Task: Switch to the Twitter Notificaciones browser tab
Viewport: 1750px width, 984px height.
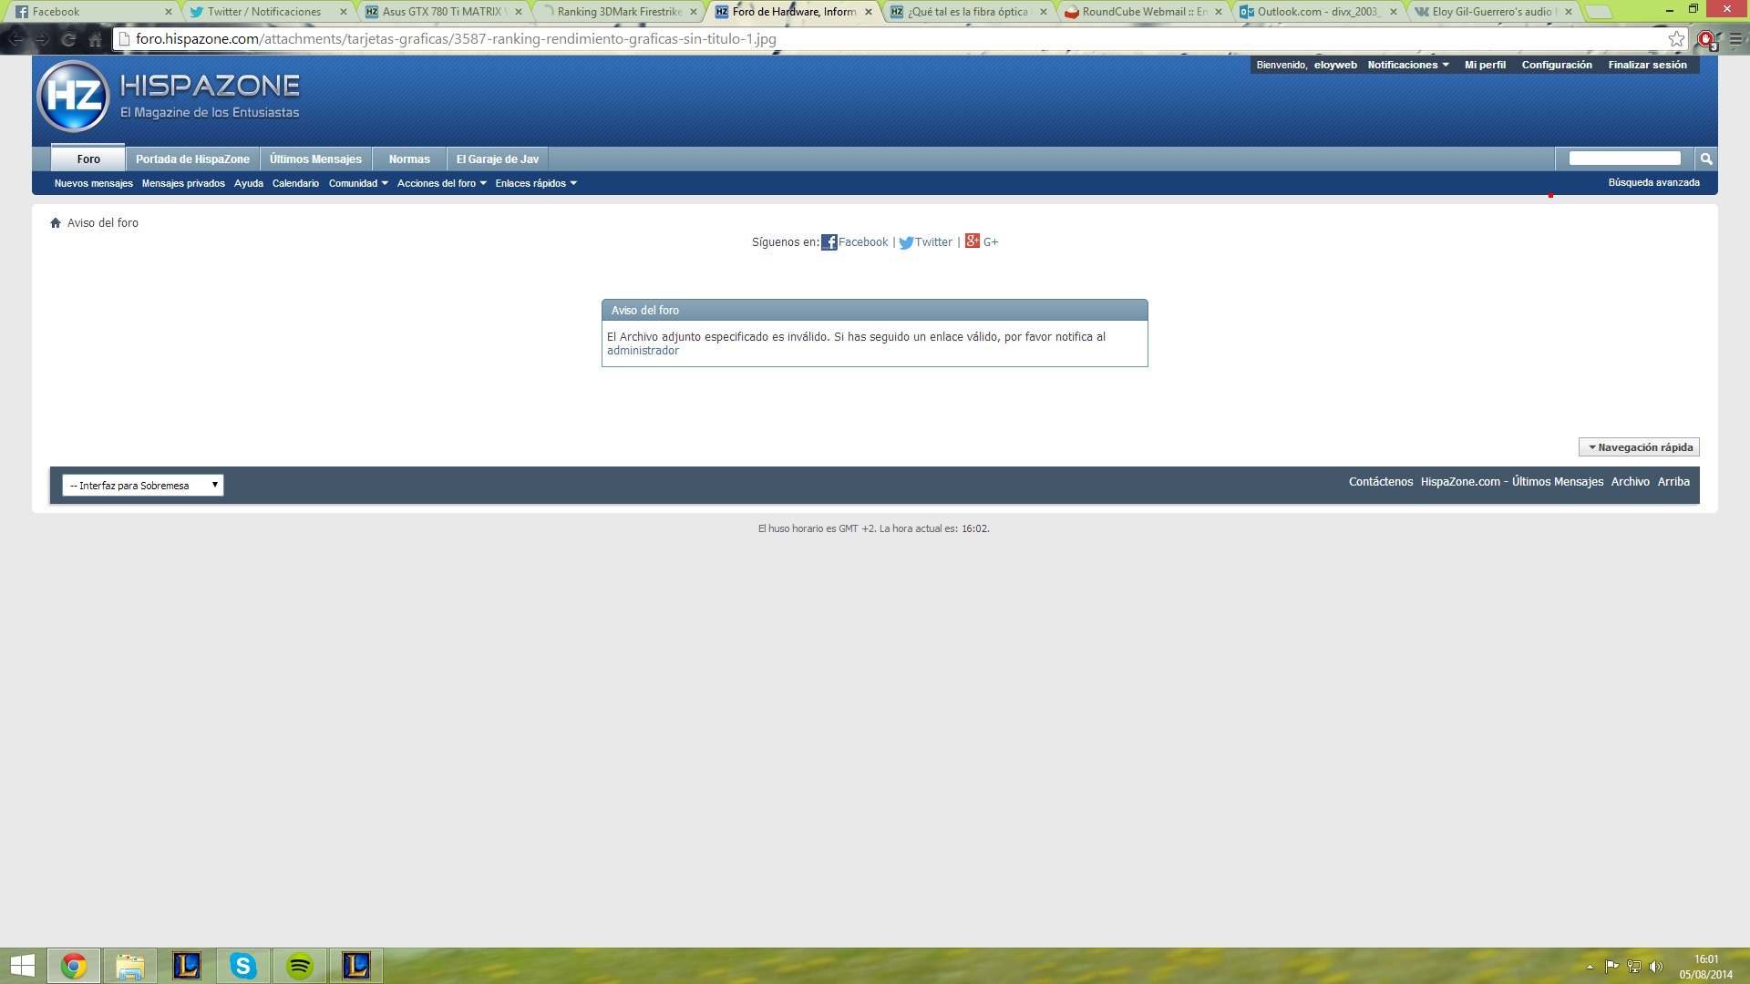Action: pos(264,12)
